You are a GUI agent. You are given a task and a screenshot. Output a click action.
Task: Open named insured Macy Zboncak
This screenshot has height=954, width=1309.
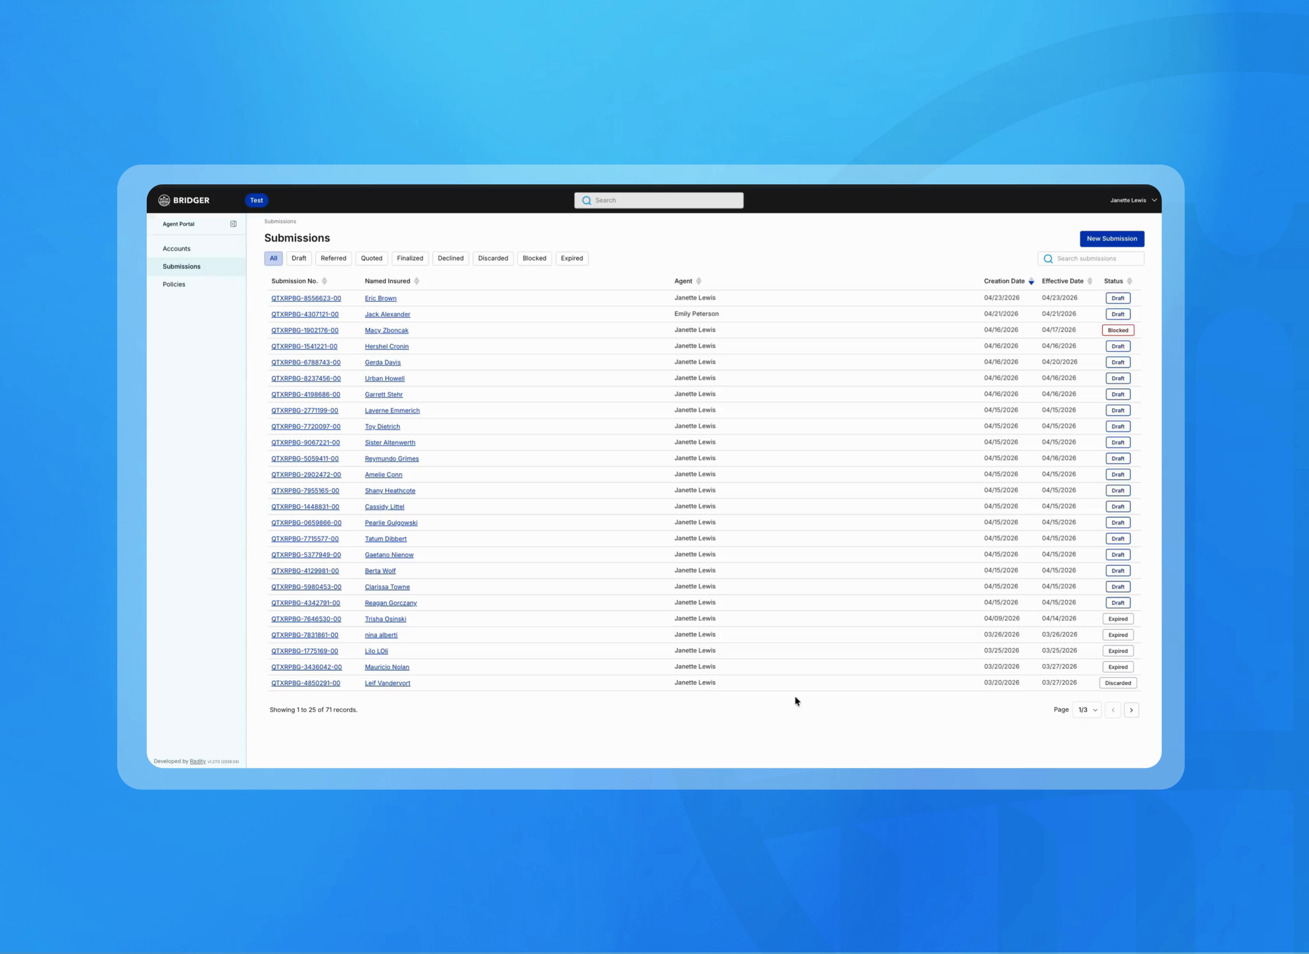point(387,331)
